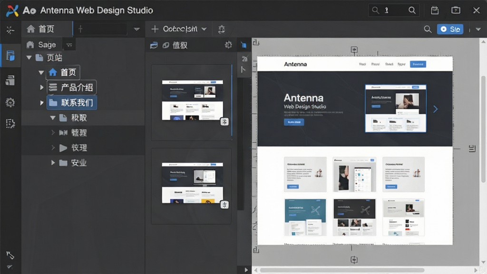Click the puzzle-piece components icon in left sidebar
The width and height of the screenshot is (487, 274).
click(x=10, y=124)
